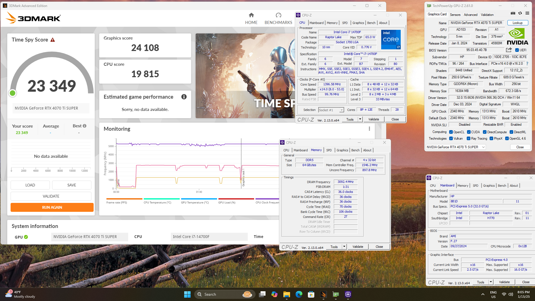This screenshot has width=535, height=301.
Task: Click the Time Spy preview image
Action: pyautogui.click(x=245, y=76)
